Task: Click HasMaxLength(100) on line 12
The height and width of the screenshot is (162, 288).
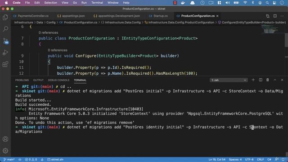Action: (x=175, y=73)
